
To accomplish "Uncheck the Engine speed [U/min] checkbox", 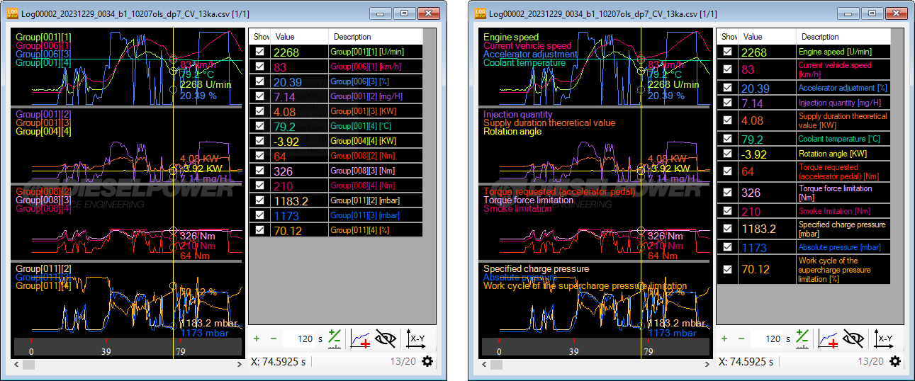I will (x=728, y=52).
